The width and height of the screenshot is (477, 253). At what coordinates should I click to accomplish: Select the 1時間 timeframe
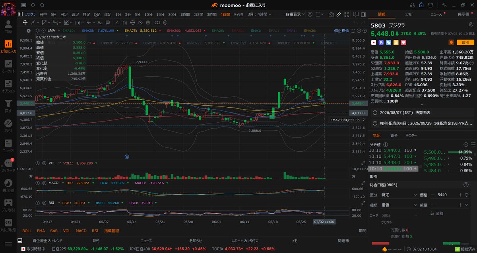point(185,14)
